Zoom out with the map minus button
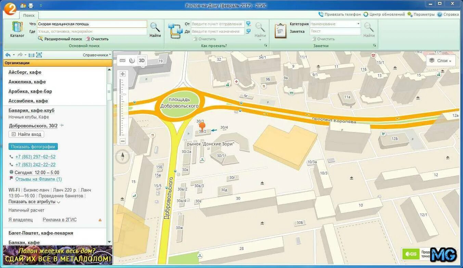463x268 pixels. [123, 141]
